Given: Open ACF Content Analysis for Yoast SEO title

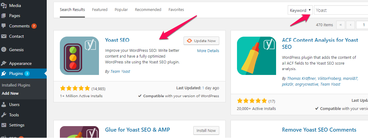Looking at the screenshot, I should click(320, 43).
